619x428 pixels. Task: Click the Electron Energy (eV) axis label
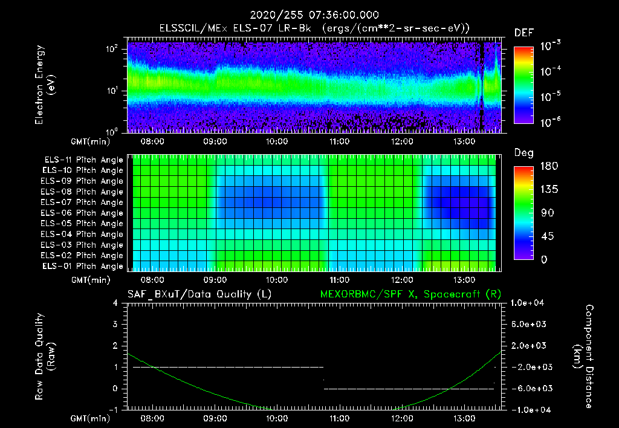click(45, 85)
